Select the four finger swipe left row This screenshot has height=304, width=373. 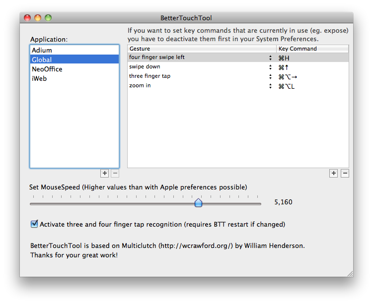[238, 58]
